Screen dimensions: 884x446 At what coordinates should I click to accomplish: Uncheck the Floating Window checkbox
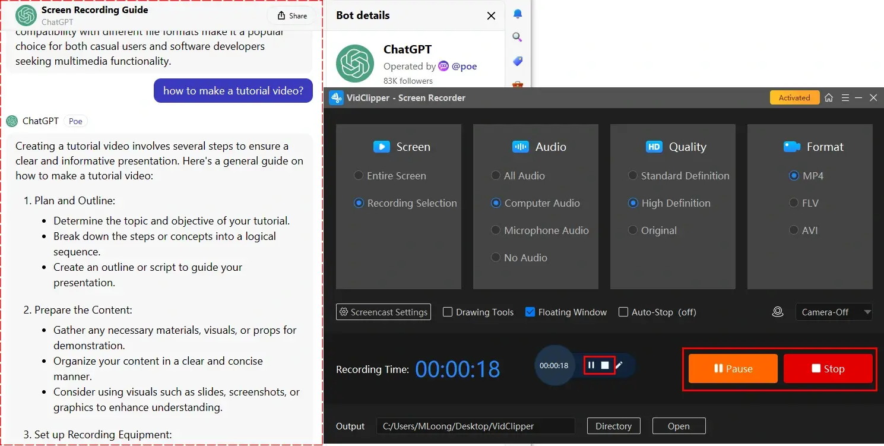[530, 312]
